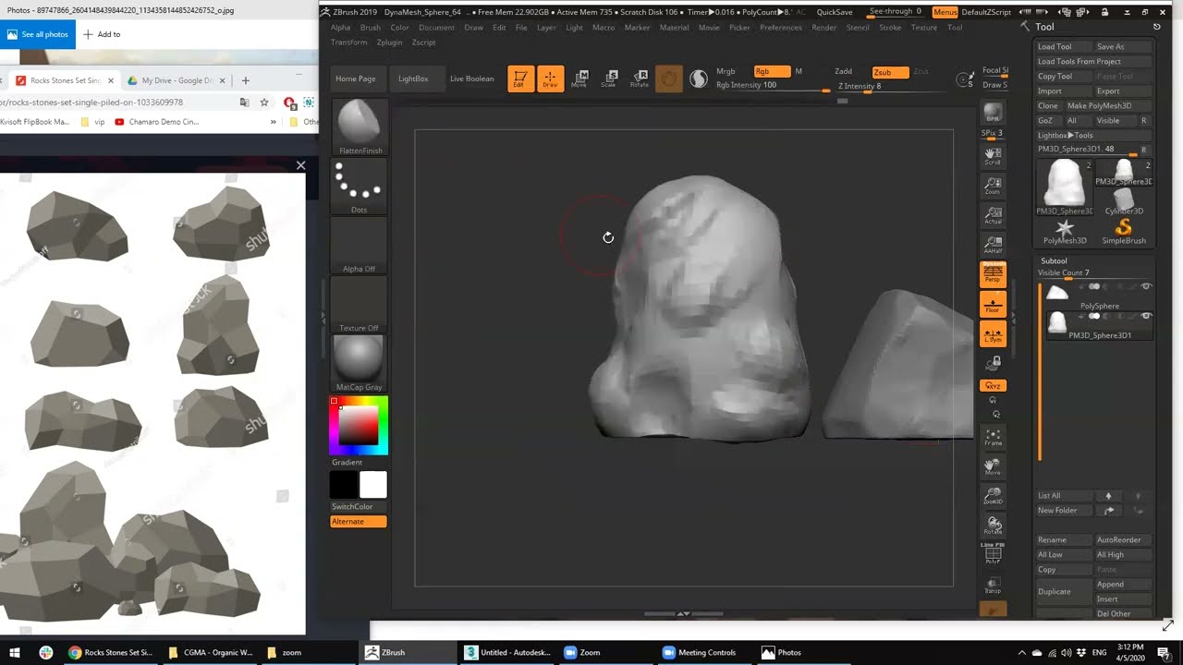Open the MatCap Gray material picker

click(x=360, y=358)
